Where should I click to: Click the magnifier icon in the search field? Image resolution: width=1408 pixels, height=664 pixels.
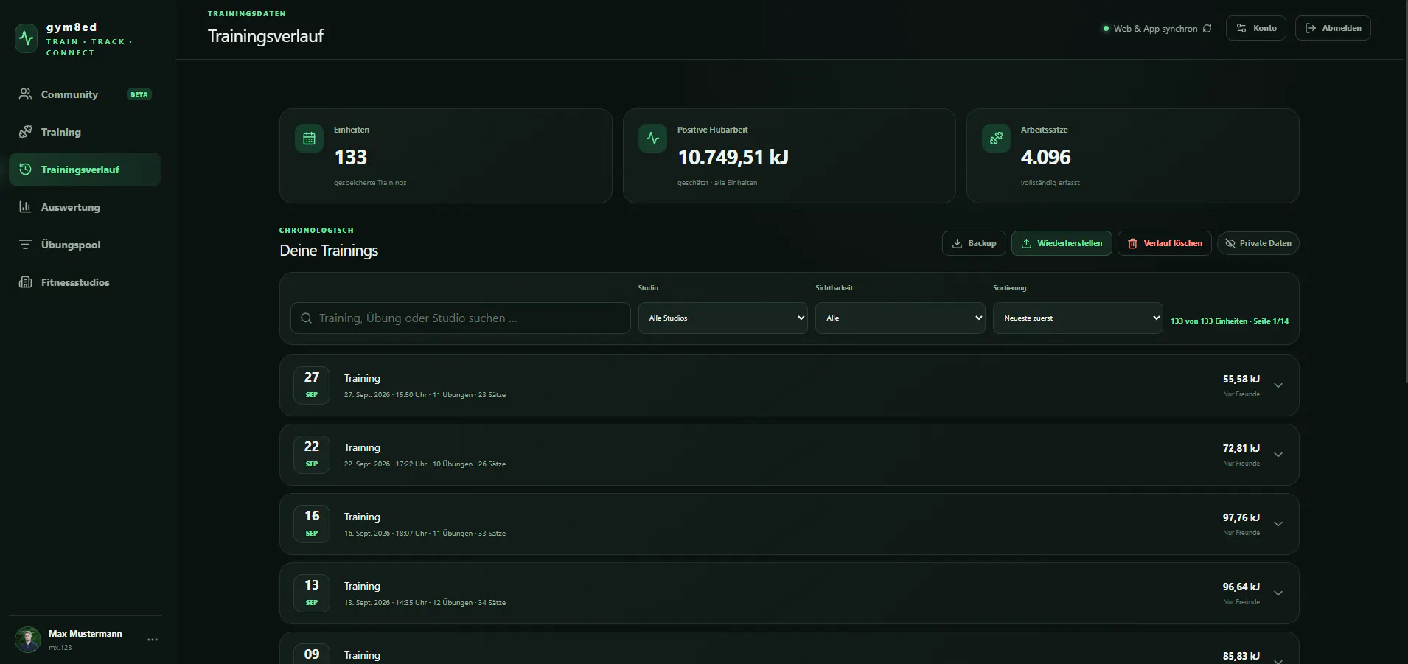pyautogui.click(x=306, y=318)
